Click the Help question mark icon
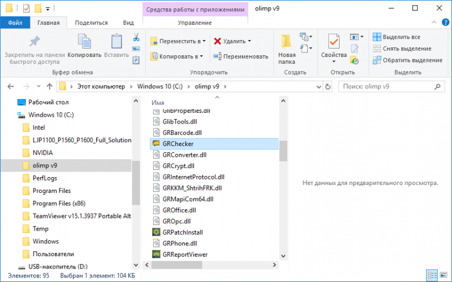452x282 pixels. pos(445,22)
